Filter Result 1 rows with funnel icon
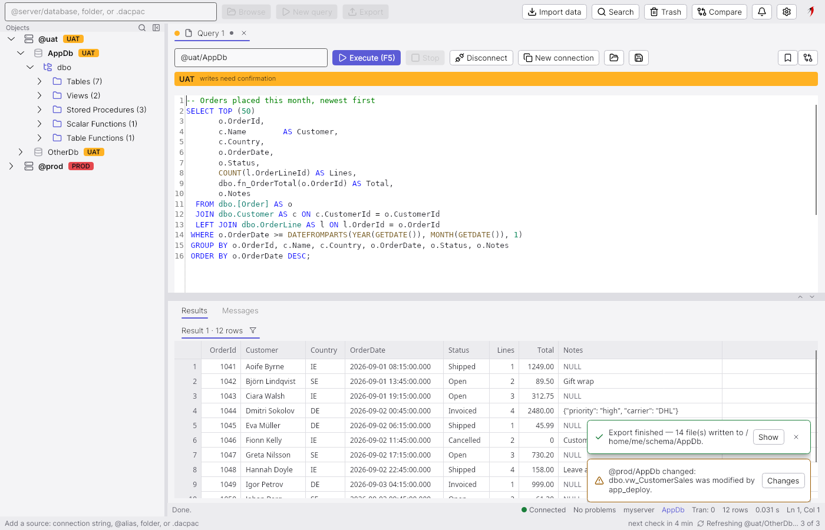This screenshot has width=825, height=530. [x=253, y=330]
